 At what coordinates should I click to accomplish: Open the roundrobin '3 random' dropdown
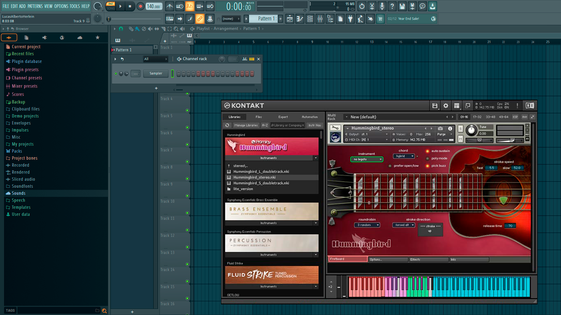(x=367, y=225)
